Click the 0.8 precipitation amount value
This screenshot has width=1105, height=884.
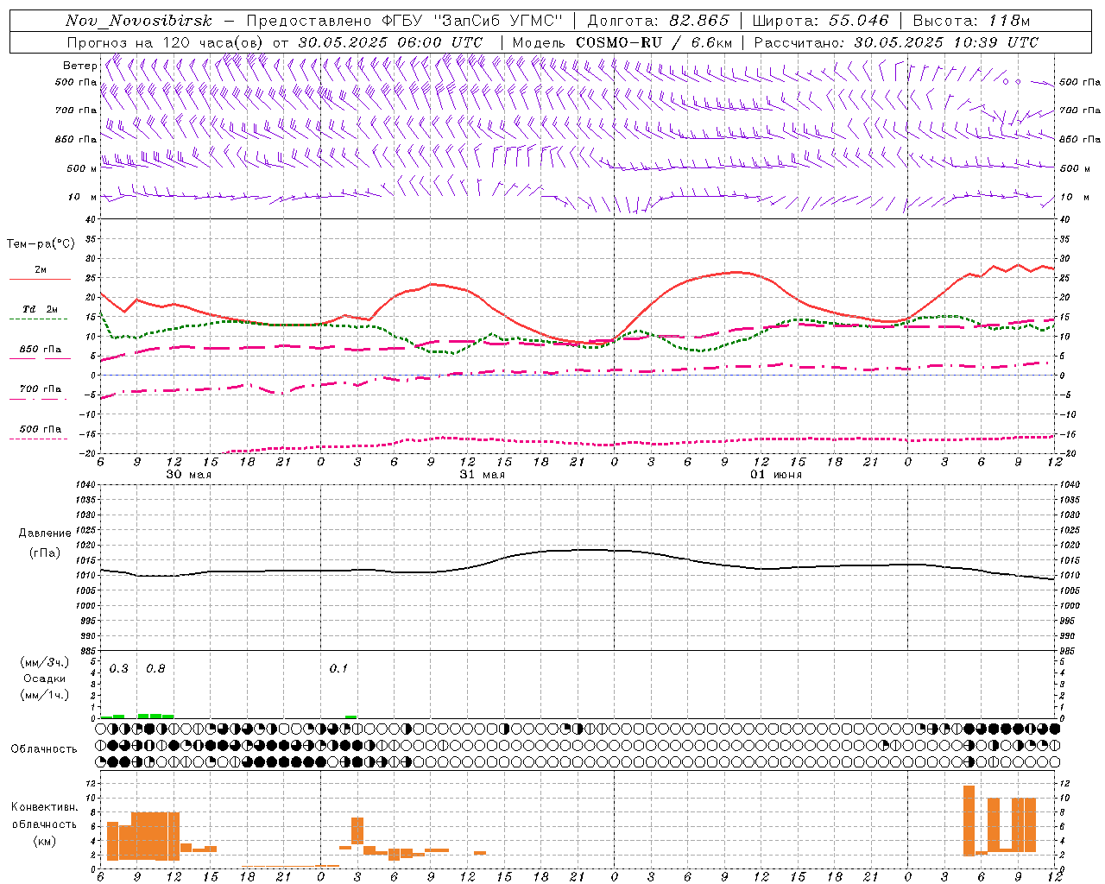click(x=155, y=669)
